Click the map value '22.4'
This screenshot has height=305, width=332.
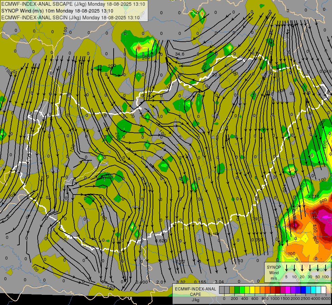click(x=216, y=75)
